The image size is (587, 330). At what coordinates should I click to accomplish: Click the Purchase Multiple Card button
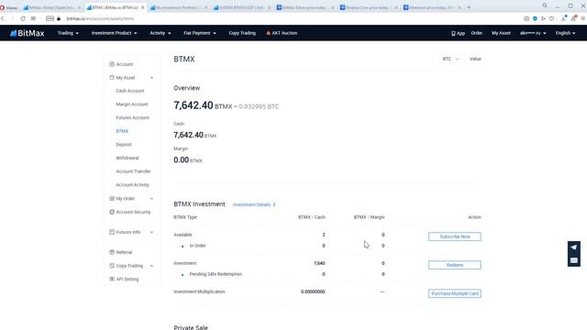coord(455,293)
